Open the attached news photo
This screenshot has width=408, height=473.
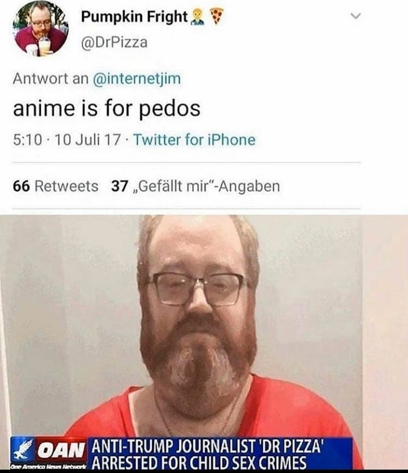pos(204,342)
